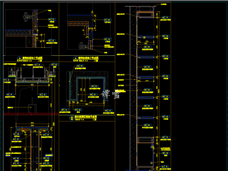This screenshot has height=171, width=228.
Task: Click the 500 dimension text in bottom-left detail
Action: coord(32,123)
